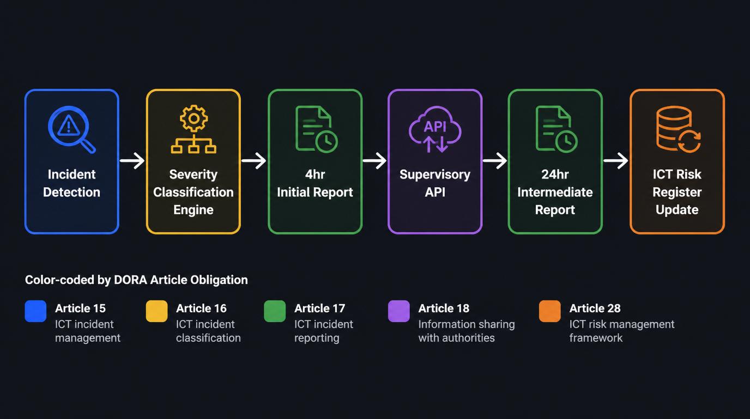Click the 'Severity Classification Engine' label

click(x=193, y=192)
